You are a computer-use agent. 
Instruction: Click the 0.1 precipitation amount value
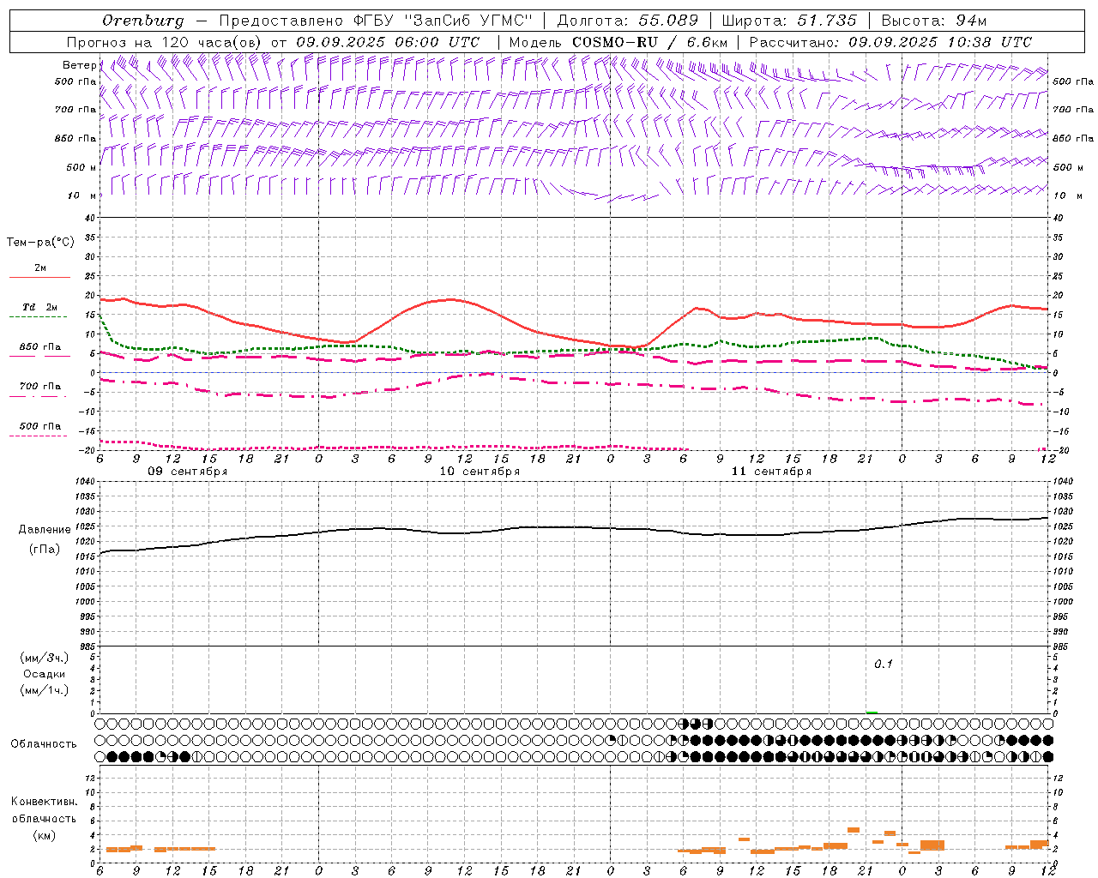884,664
